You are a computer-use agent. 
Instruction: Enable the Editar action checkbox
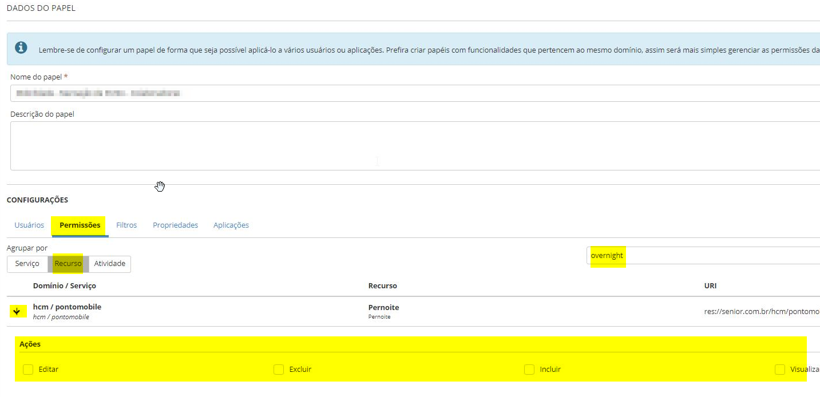click(x=28, y=370)
